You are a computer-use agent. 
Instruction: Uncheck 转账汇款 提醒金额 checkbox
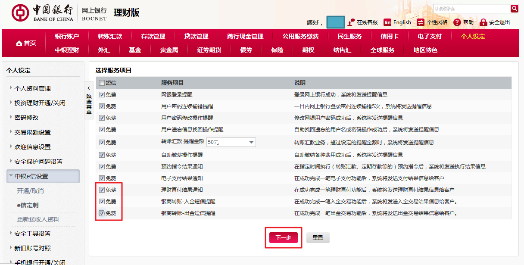102,142
